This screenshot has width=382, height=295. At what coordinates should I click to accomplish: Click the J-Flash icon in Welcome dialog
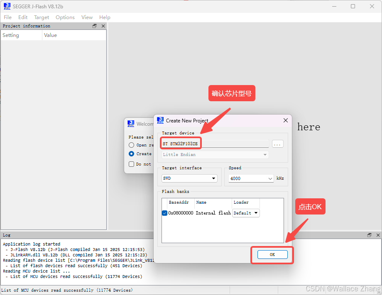tap(131, 124)
